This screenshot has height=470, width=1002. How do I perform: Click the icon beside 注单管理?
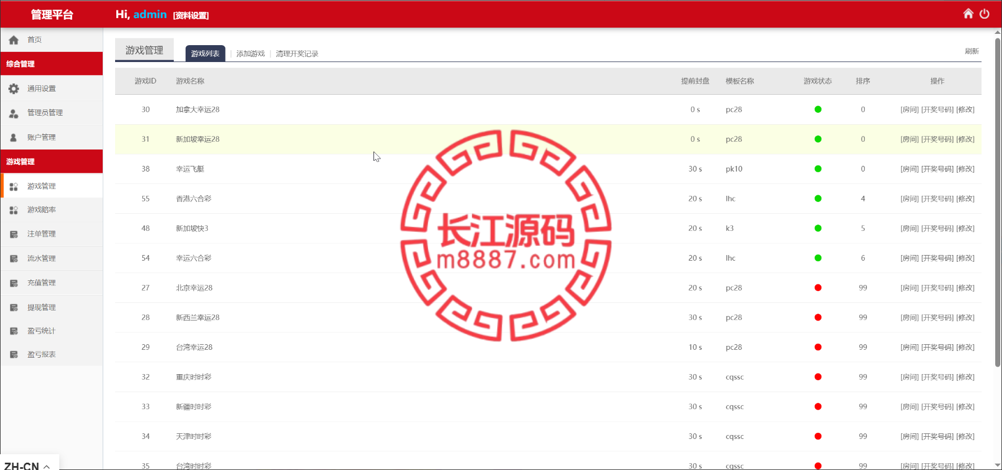(x=14, y=234)
